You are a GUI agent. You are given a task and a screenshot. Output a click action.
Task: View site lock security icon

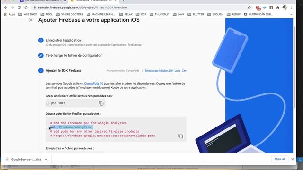[35, 8]
